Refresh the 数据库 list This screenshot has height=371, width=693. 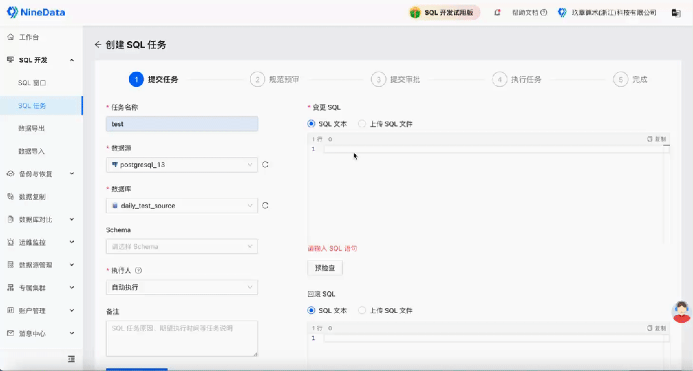(x=265, y=205)
